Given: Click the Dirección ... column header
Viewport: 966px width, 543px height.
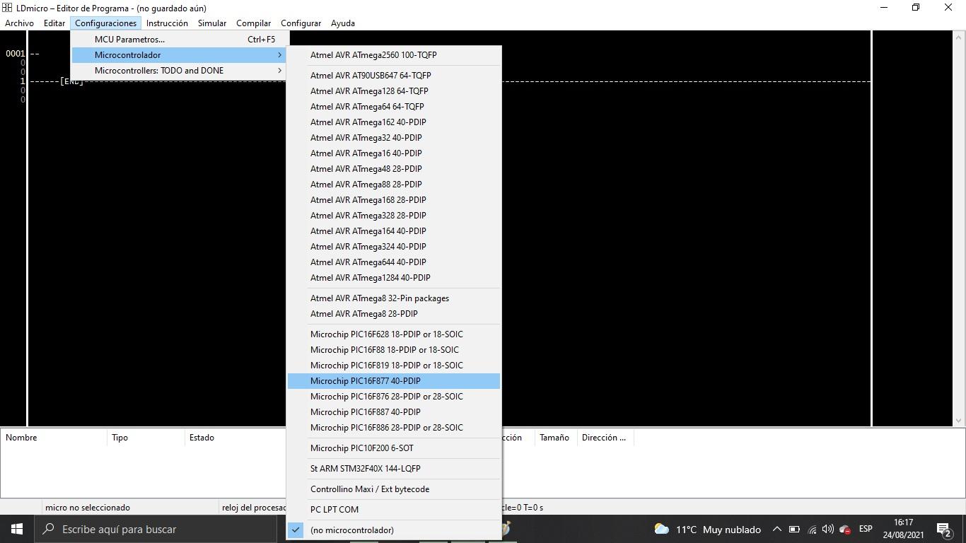Looking at the screenshot, I should click(605, 438).
